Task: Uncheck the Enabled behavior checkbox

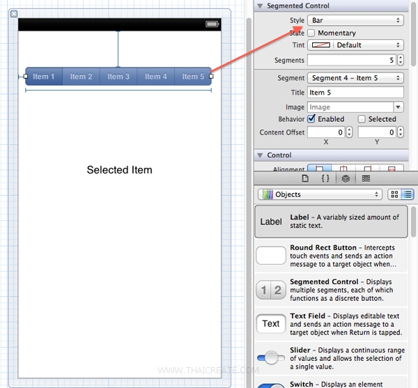Action: coord(311,119)
